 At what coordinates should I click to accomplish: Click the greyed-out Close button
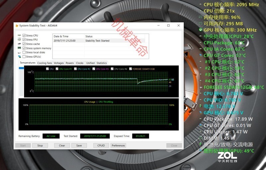[x=174, y=146]
